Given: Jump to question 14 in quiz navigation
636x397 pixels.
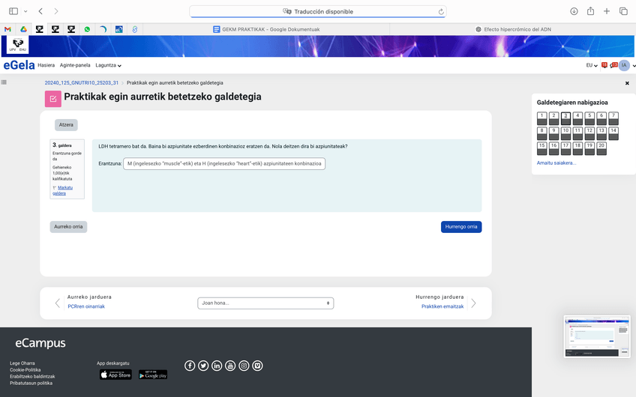Looking at the screenshot, I should click(613, 133).
